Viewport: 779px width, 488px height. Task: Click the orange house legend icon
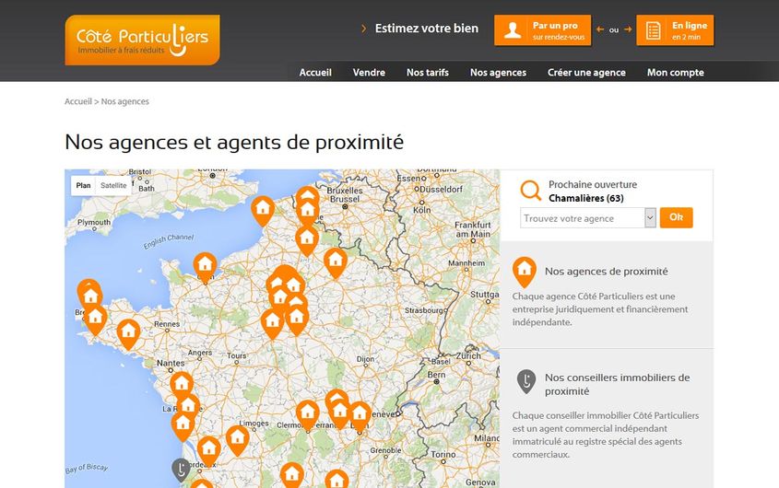tap(525, 272)
